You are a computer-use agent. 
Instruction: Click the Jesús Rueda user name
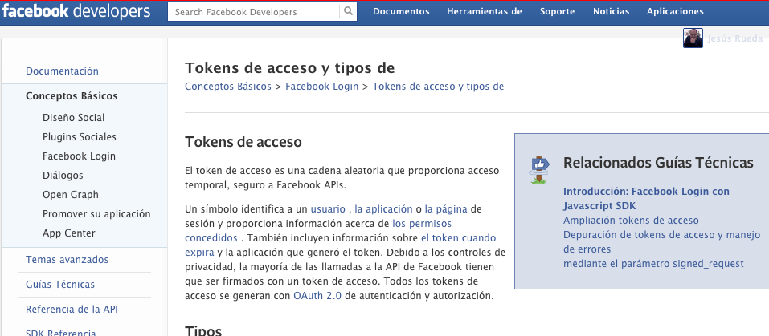coord(734,38)
